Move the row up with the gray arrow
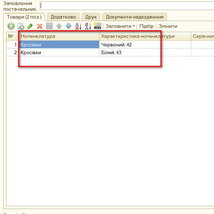This screenshot has height=214, width=214. 59,26
